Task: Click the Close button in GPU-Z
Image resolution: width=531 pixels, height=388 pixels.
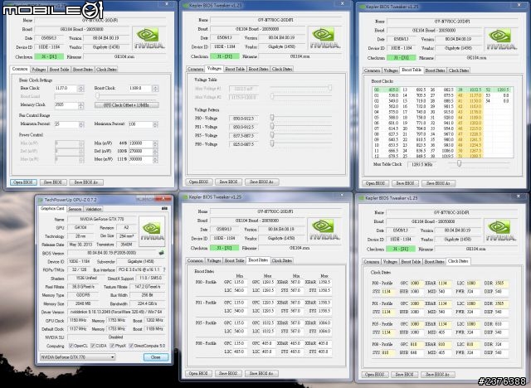Action: (x=155, y=356)
